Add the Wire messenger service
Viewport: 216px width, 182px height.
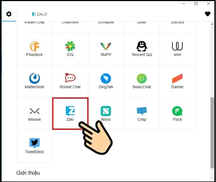coord(177,46)
